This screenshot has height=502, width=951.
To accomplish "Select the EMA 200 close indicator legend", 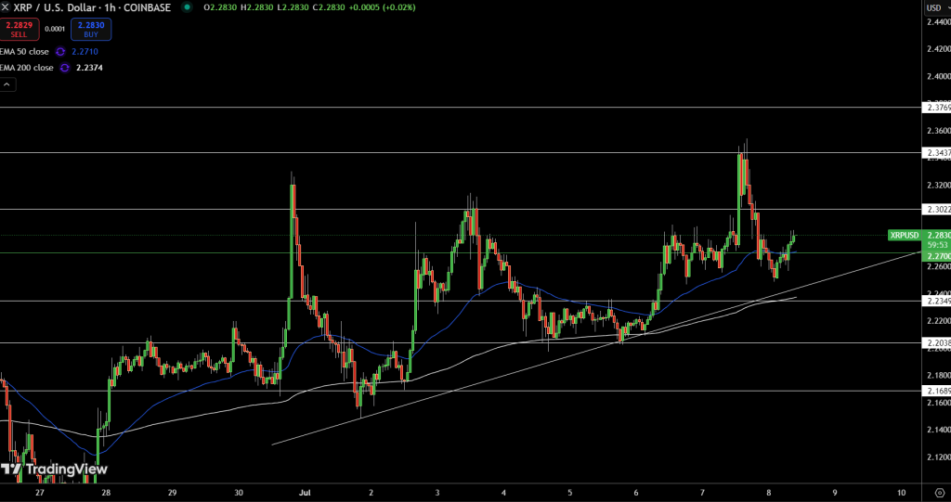I will coord(27,68).
